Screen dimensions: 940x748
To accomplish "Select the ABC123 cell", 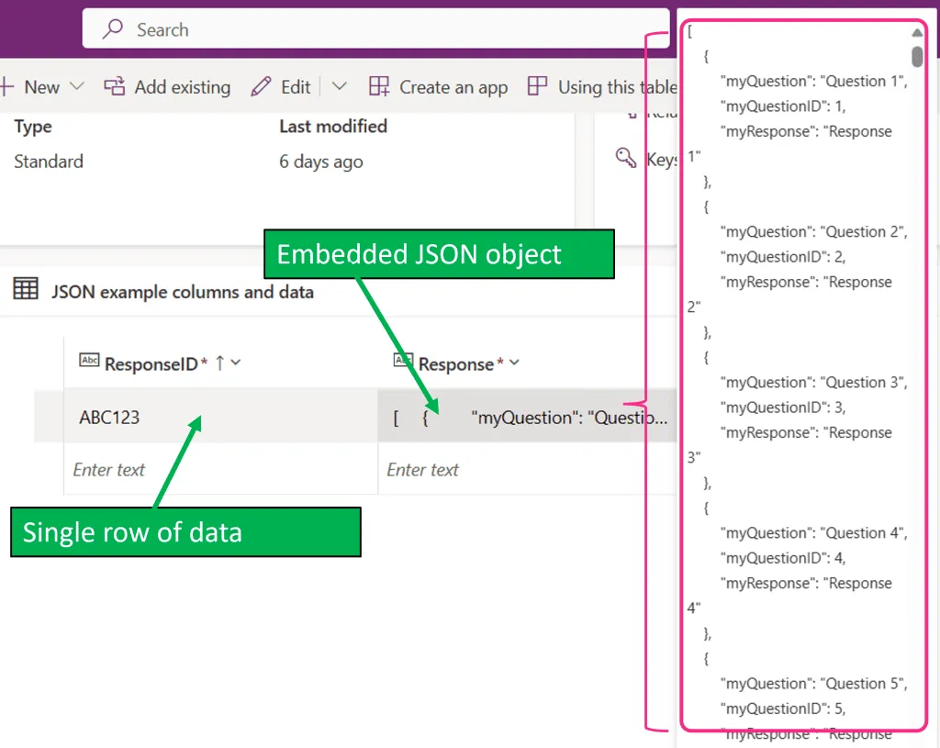I will pos(110,418).
